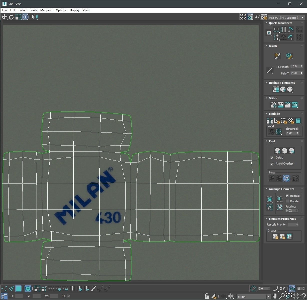Viewport: 307px width, 300px height.
Task: Collapse the Explode rollout
Action: click(266, 114)
